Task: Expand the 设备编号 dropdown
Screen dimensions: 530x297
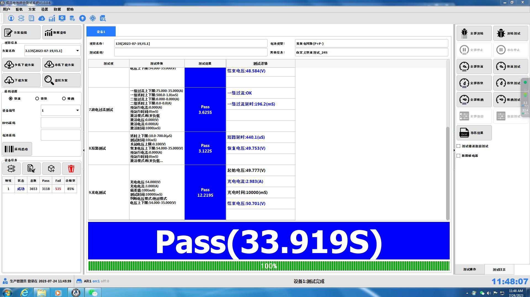Action: (77, 111)
